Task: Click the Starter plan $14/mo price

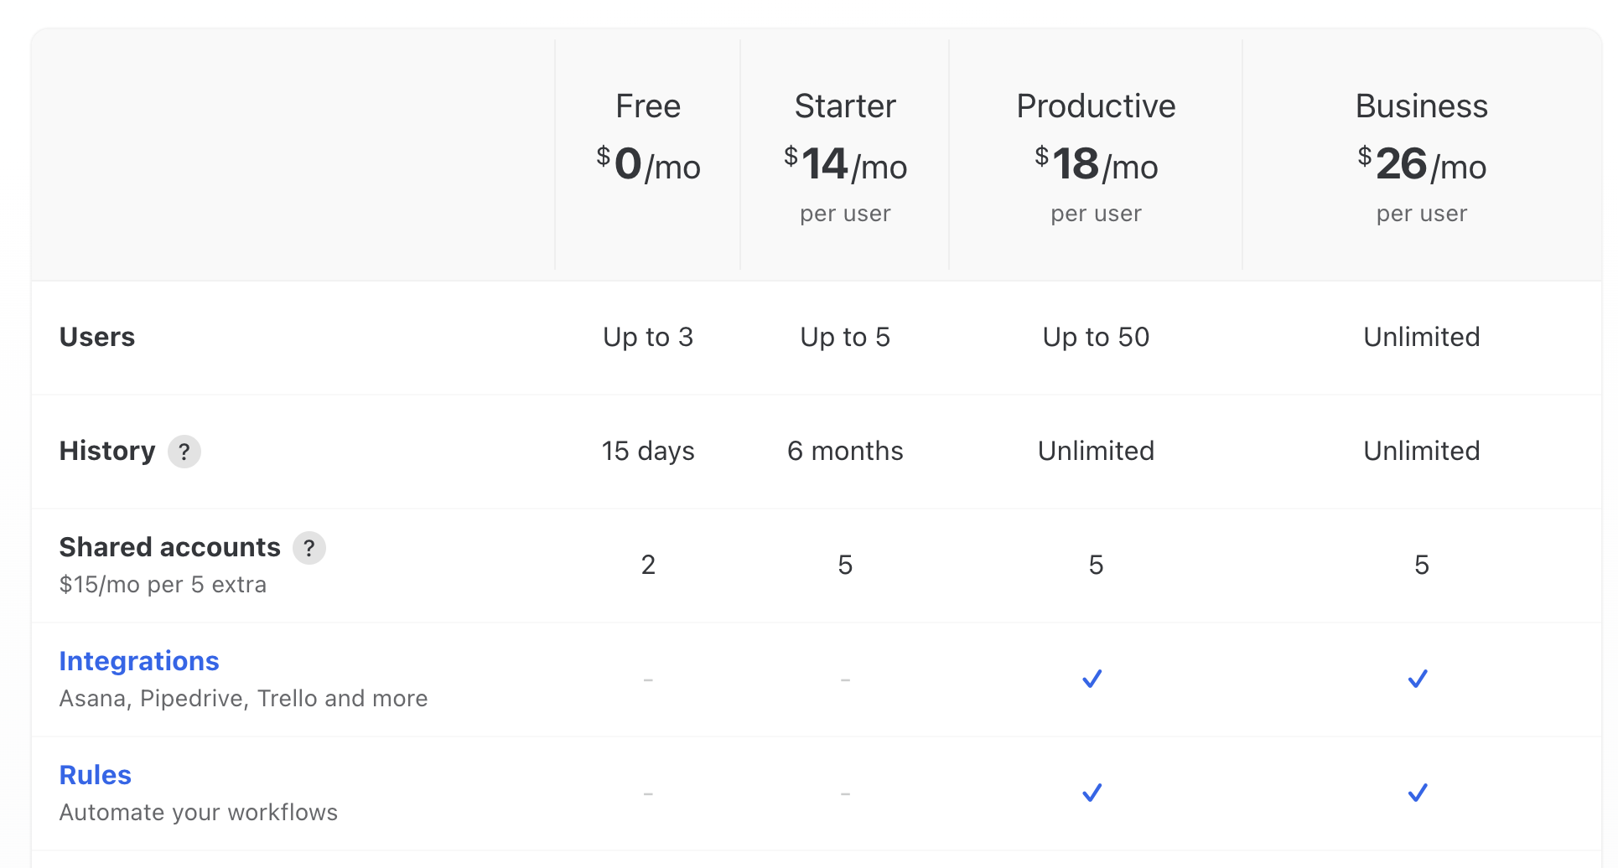Action: point(845,165)
